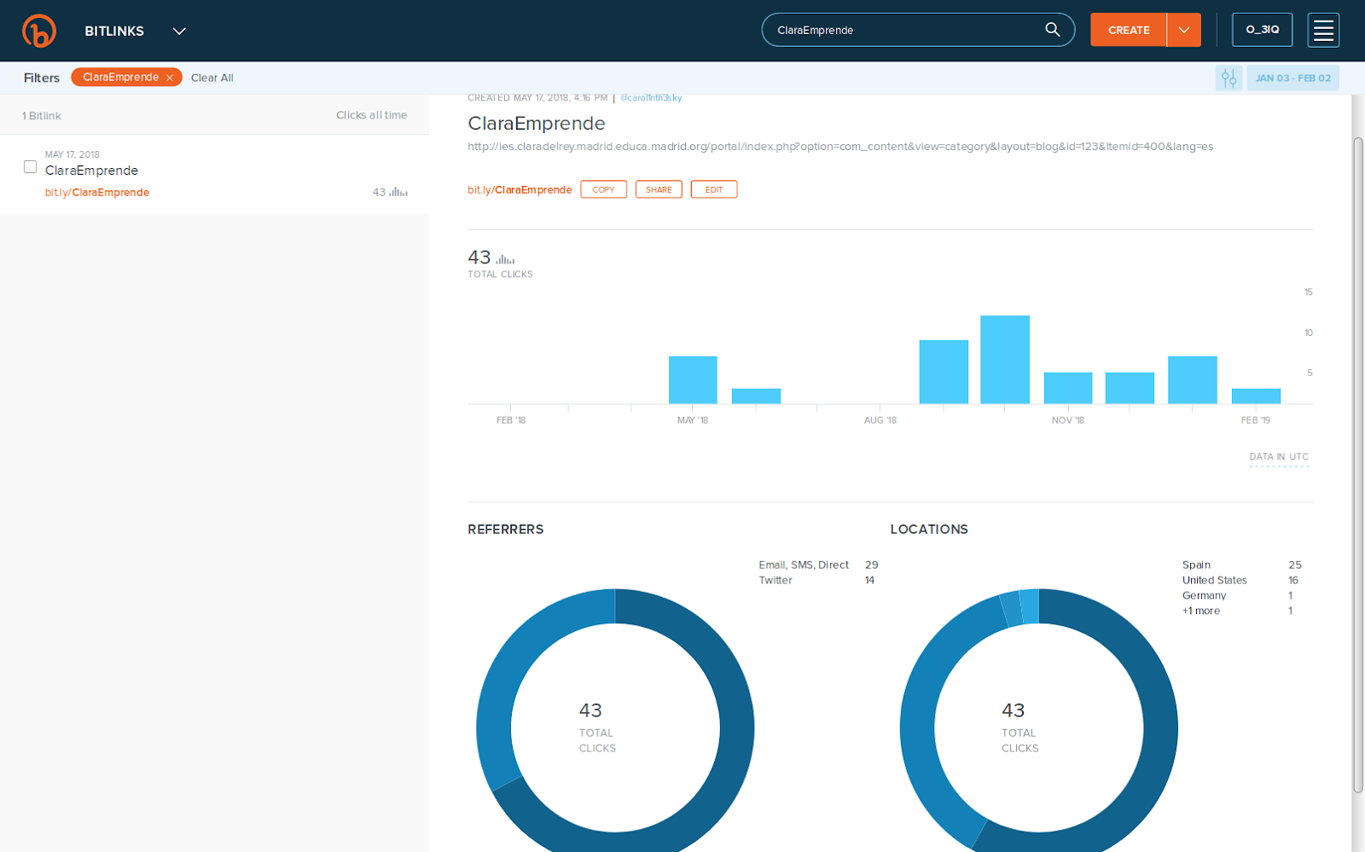1365x852 pixels.
Task: Click the bit.ly/ClaraEmprende detail link
Action: (x=520, y=190)
